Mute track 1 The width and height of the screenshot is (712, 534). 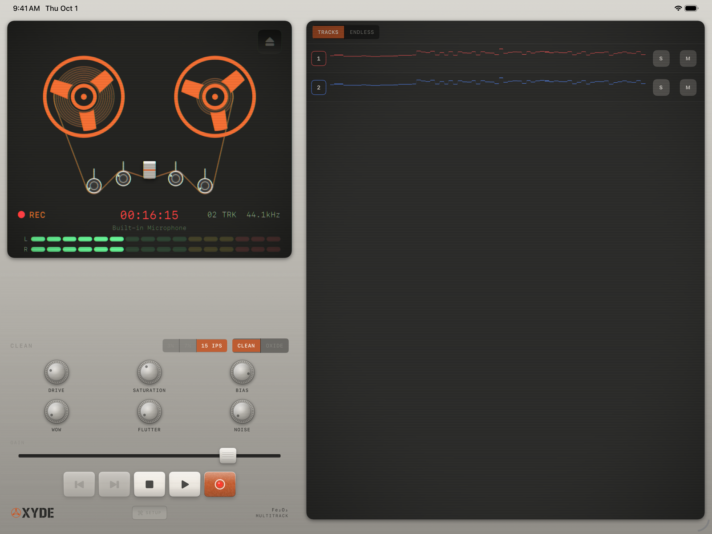pyautogui.click(x=688, y=58)
